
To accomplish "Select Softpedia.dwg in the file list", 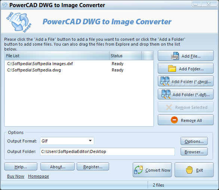I will pos(34,70).
